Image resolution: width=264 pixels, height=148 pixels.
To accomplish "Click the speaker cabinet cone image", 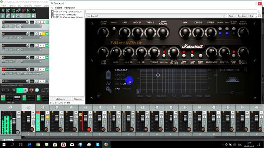I will pyautogui.click(x=232, y=80).
